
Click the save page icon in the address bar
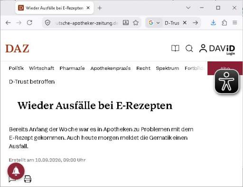coord(126,23)
